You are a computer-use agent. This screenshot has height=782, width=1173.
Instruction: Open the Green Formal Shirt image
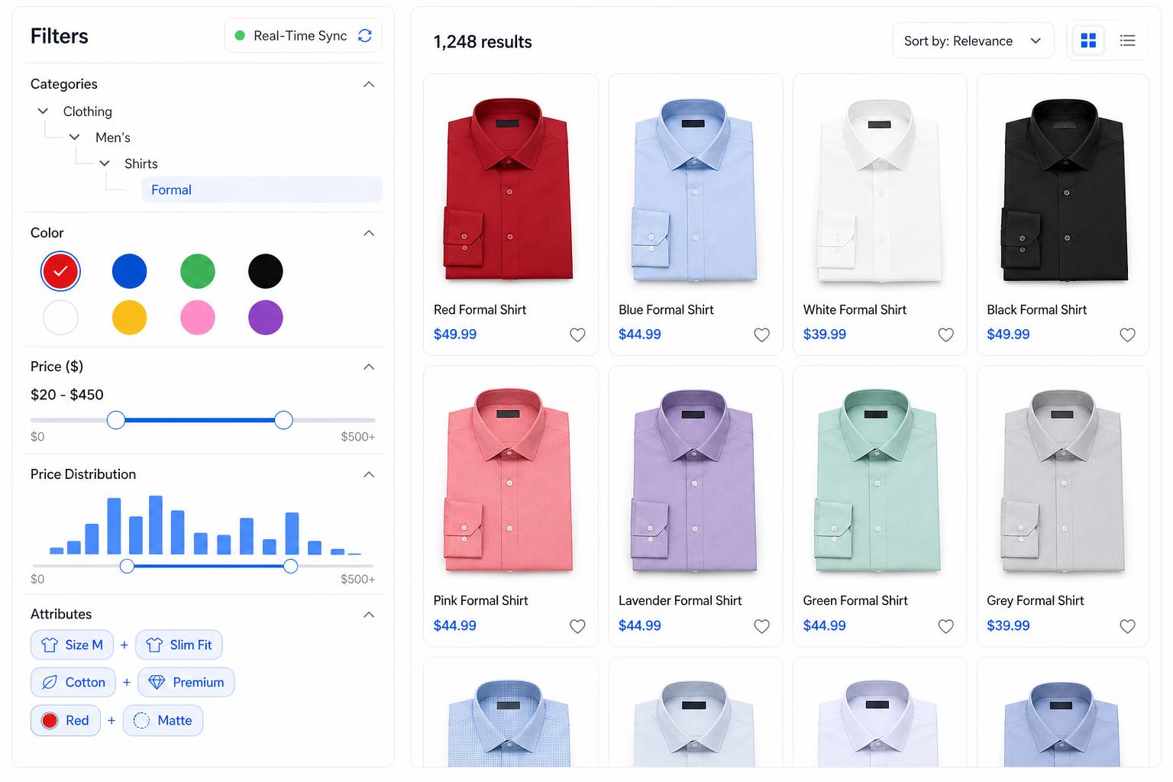[877, 480]
